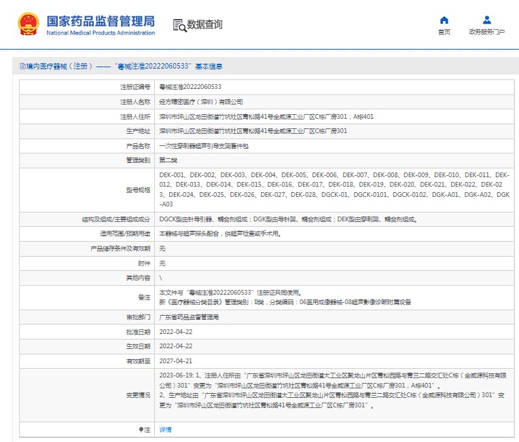Image resolution: width=519 pixels, height=442 pixels.
Task: Open the 详情 link
Action: pyautogui.click(x=165, y=429)
